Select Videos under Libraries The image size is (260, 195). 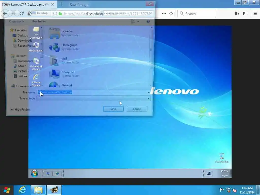[x=20, y=76]
